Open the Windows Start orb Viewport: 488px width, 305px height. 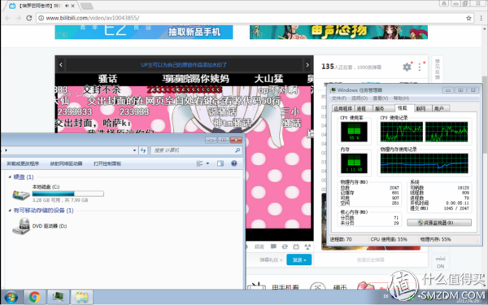click(x=11, y=298)
